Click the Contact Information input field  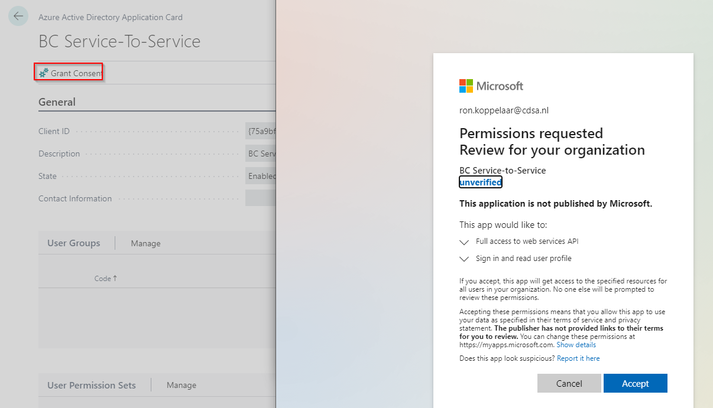point(261,198)
